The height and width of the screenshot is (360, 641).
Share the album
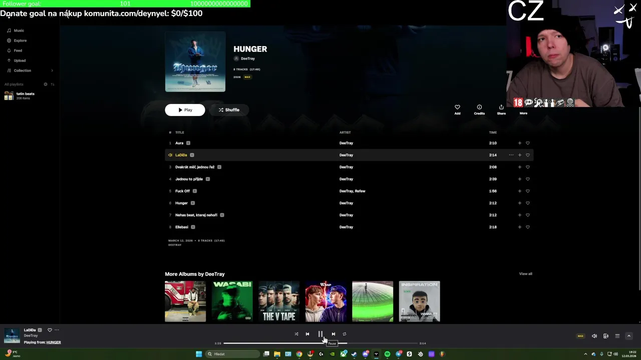pyautogui.click(x=501, y=109)
